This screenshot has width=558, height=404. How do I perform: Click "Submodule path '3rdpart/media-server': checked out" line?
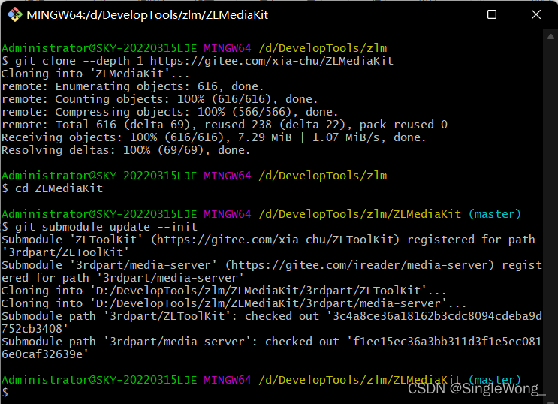pos(272,342)
